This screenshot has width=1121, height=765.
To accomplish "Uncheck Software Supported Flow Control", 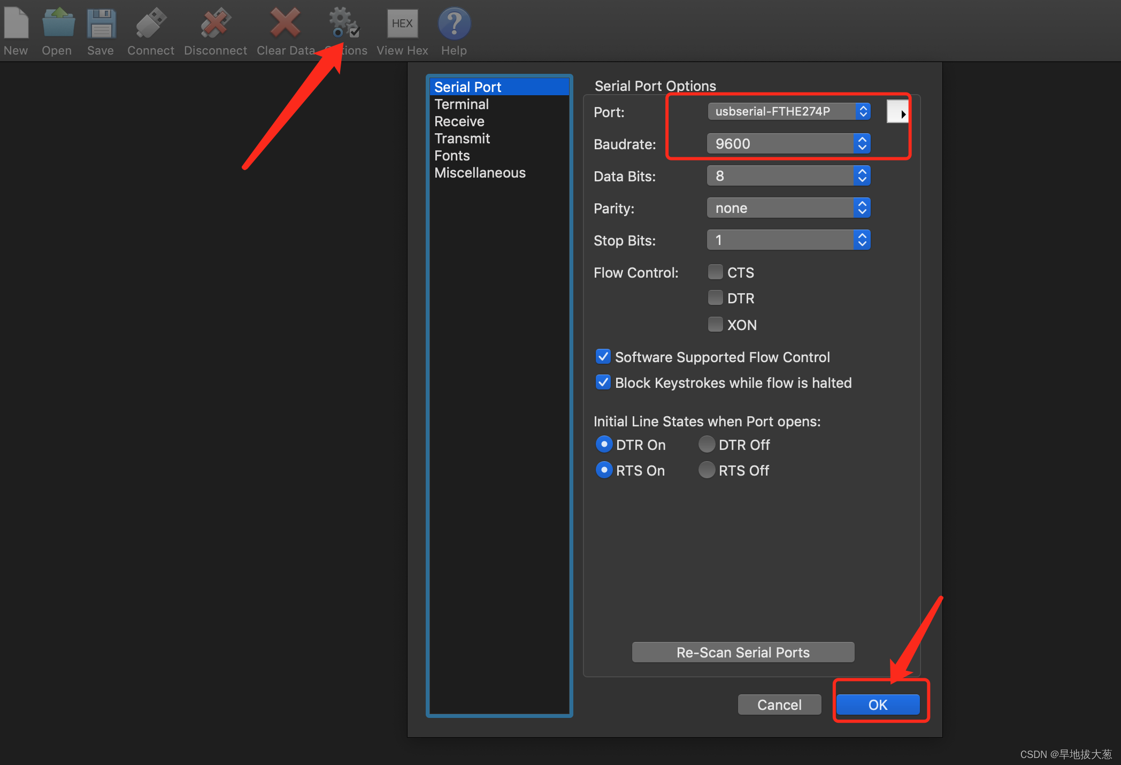I will click(x=603, y=356).
